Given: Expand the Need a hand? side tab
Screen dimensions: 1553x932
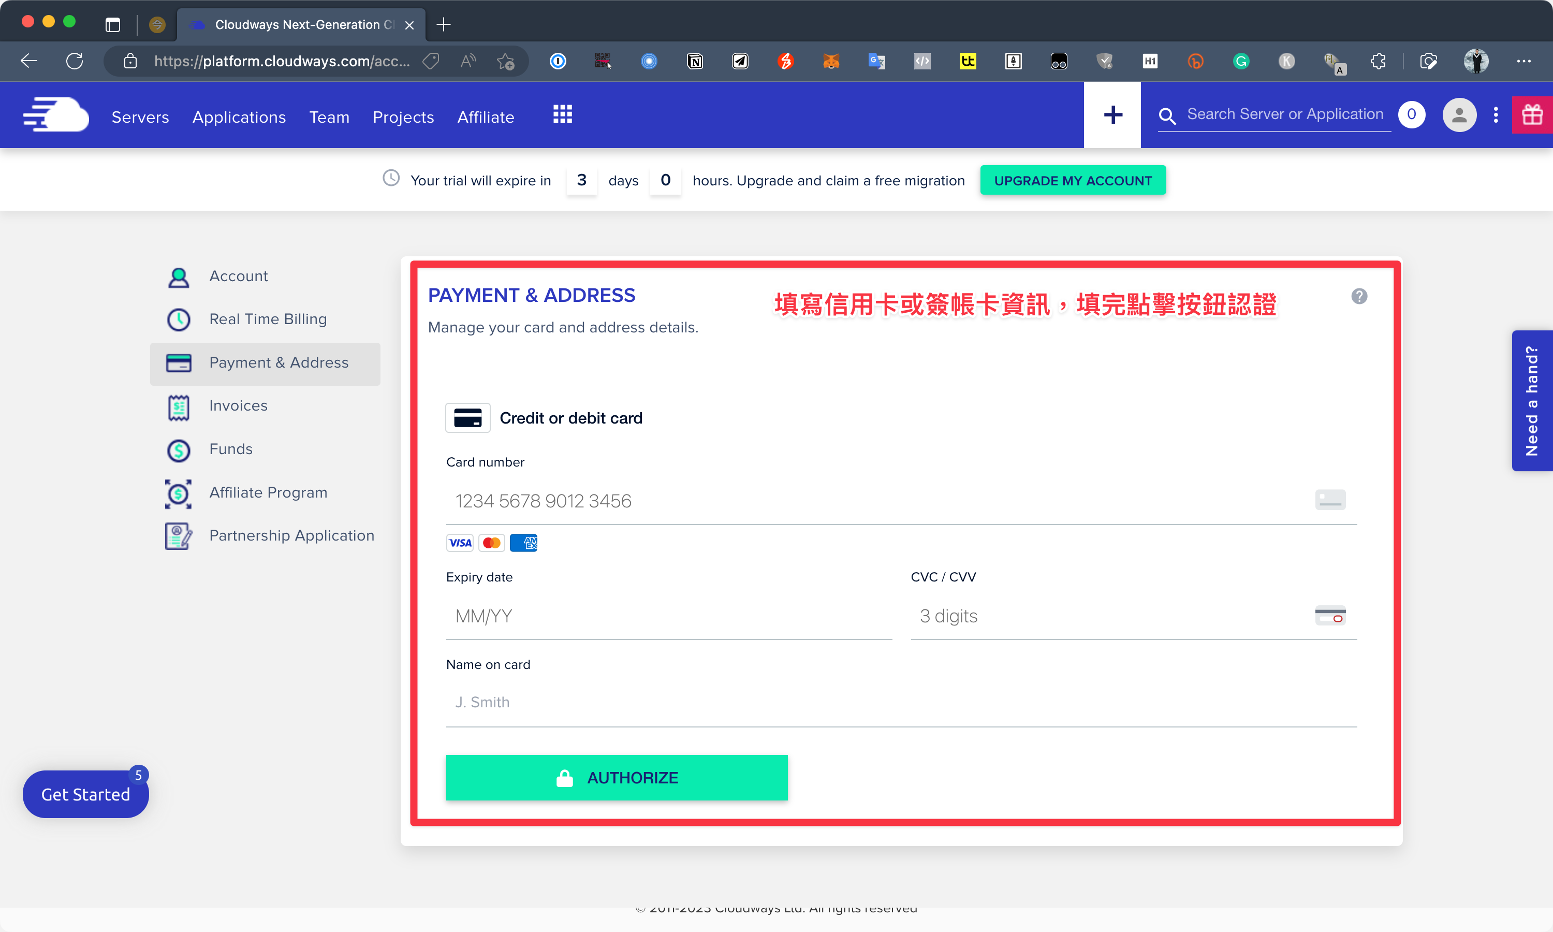Looking at the screenshot, I should 1532,401.
